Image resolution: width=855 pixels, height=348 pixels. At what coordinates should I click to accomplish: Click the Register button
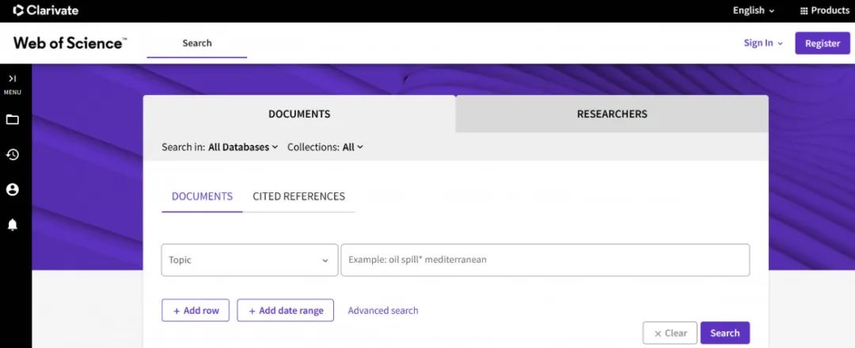(822, 43)
